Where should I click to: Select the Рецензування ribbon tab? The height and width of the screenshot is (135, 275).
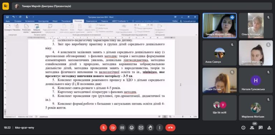pyautogui.click(x=92, y=21)
